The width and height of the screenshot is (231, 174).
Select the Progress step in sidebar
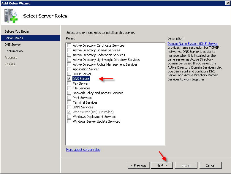pos(11,58)
